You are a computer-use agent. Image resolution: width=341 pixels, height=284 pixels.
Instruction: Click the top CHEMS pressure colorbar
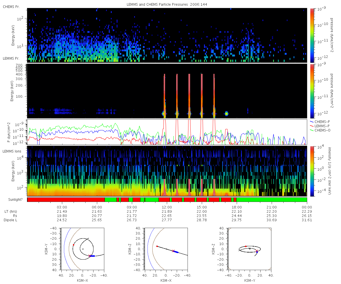[x=312, y=35]
